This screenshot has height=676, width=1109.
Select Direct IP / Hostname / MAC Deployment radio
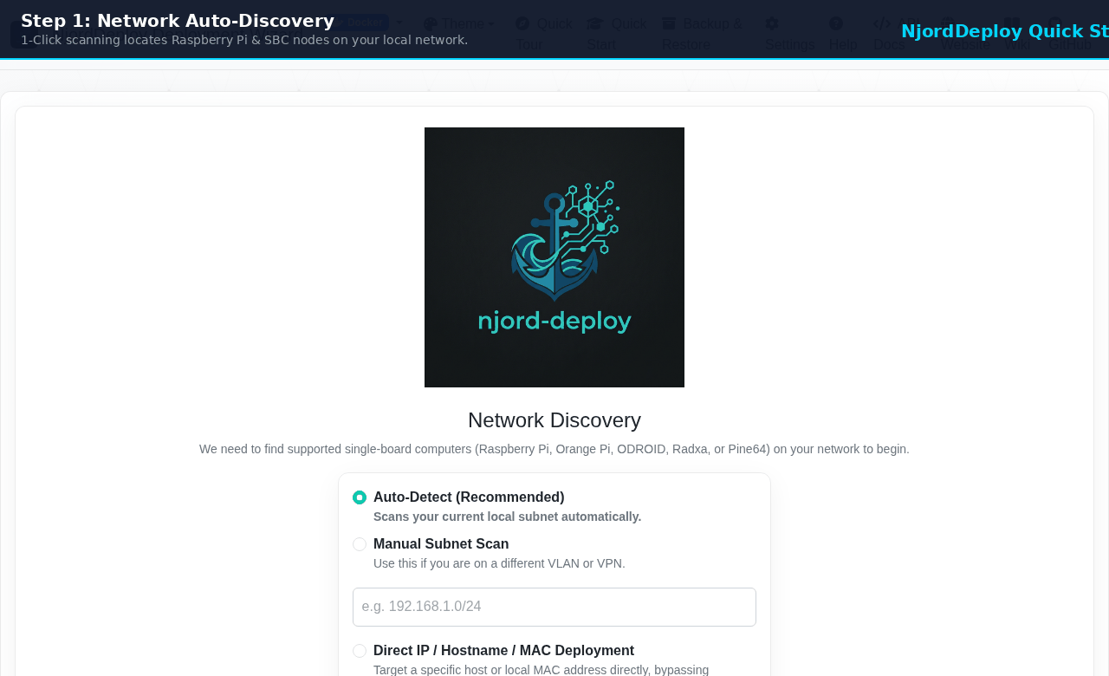pyautogui.click(x=360, y=651)
